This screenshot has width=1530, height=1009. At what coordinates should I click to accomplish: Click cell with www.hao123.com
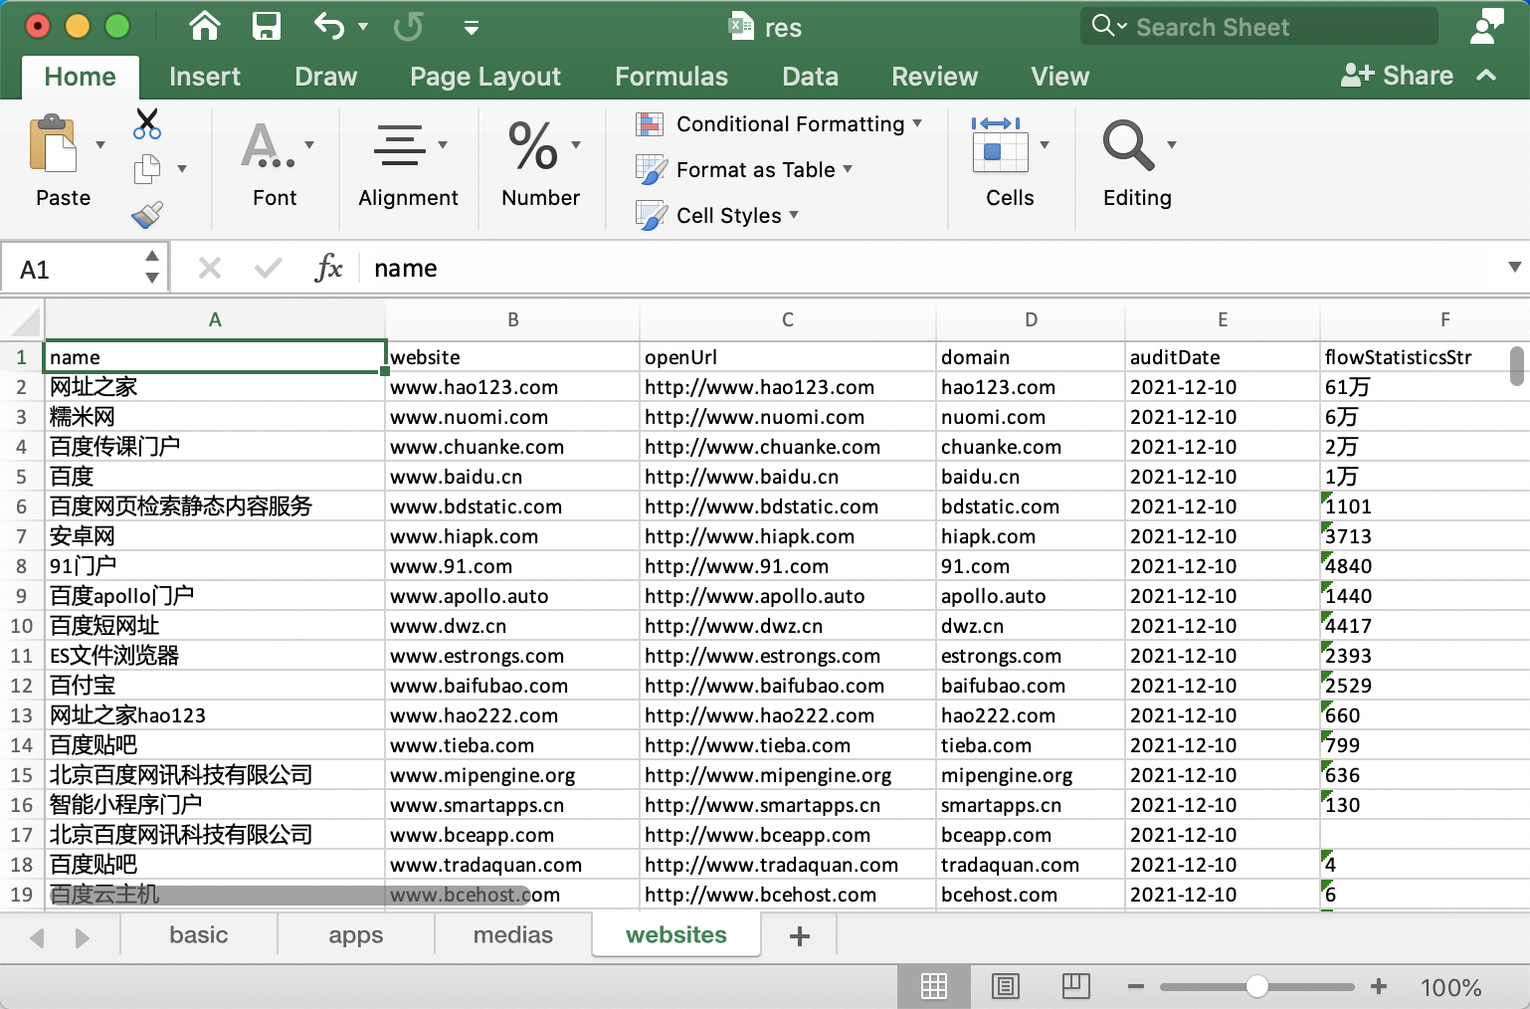tap(512, 387)
